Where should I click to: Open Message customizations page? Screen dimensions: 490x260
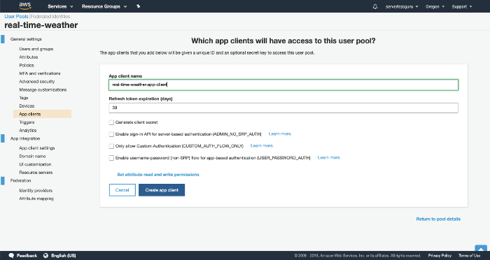[43, 89]
